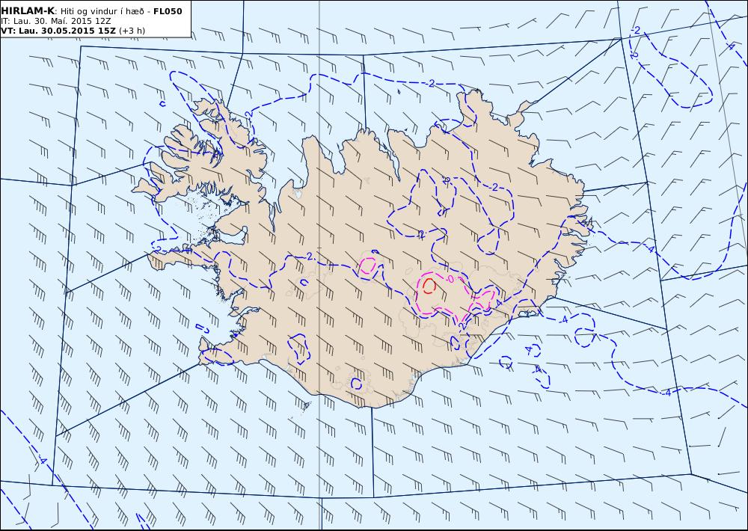Click the "IT: Lau. 30. Maí. 2015 12Z" line

[x=55, y=21]
